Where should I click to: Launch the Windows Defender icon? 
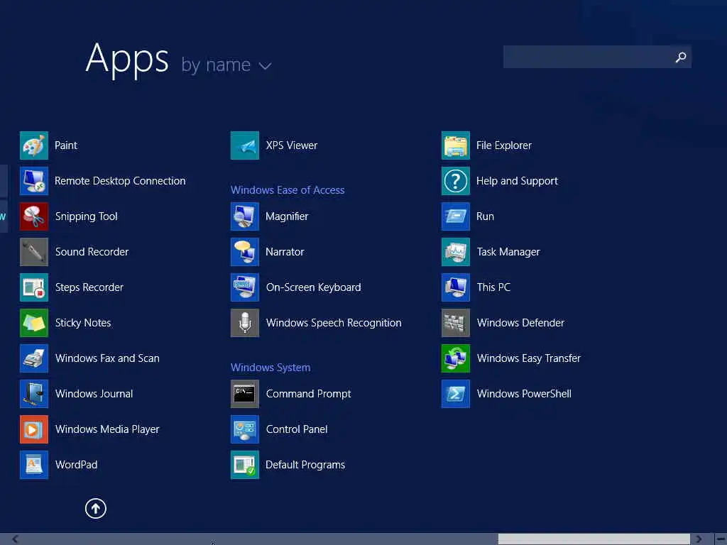coord(456,323)
